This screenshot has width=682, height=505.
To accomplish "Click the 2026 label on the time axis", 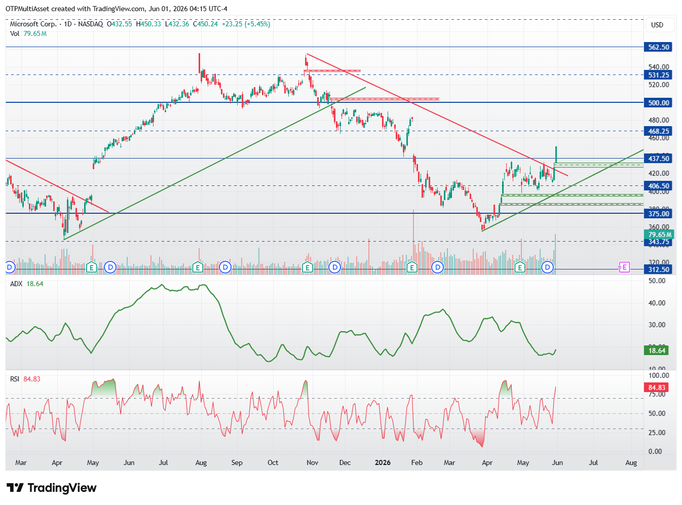I will (x=383, y=462).
